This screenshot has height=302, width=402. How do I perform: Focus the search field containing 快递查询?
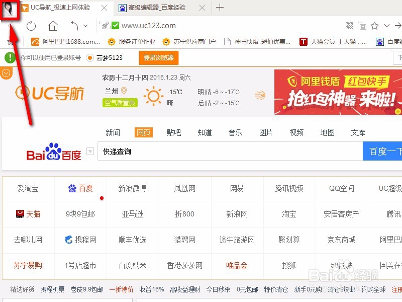(230, 152)
